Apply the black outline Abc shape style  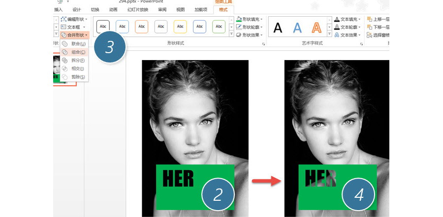[103, 27]
